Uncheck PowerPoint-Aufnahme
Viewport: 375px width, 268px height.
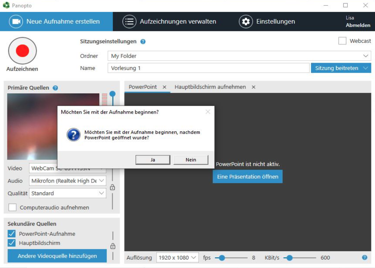(12, 234)
